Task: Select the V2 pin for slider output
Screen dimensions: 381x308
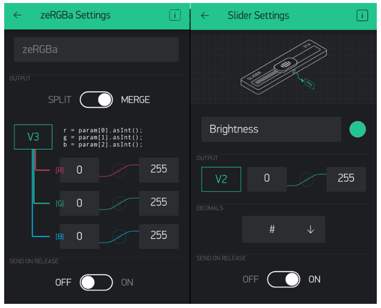Action: pyautogui.click(x=221, y=179)
